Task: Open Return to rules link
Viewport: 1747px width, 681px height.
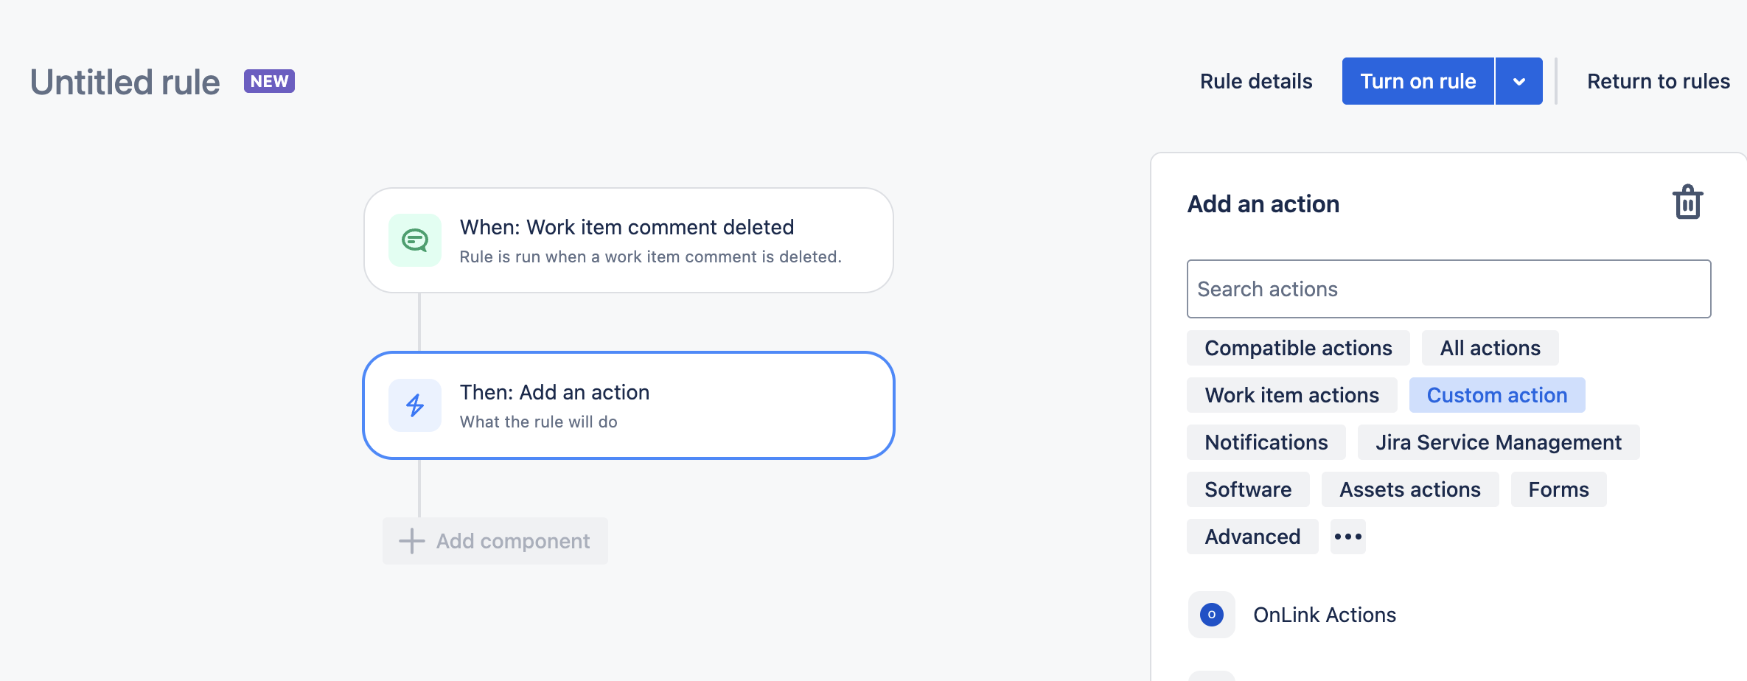Action: 1659,81
